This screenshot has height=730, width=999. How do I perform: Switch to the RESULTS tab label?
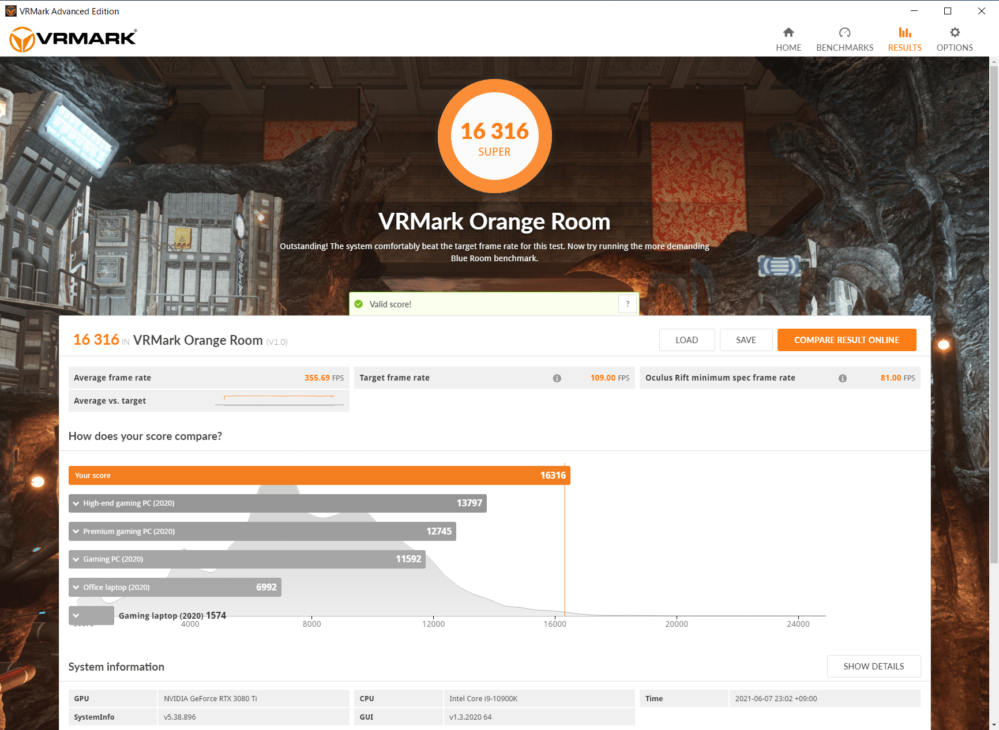point(905,48)
